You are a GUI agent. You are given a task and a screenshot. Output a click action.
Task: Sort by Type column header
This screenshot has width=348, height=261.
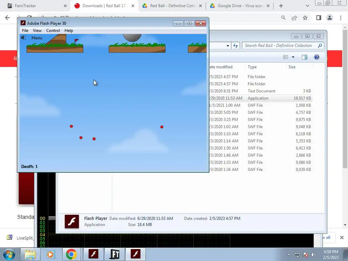pos(266,67)
